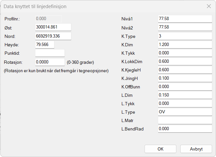
Task: Focus the L.Dim field showing 0.150
Action: (x=185, y=95)
